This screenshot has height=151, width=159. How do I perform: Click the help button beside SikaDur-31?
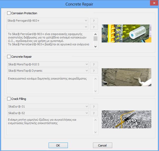click(94, 106)
